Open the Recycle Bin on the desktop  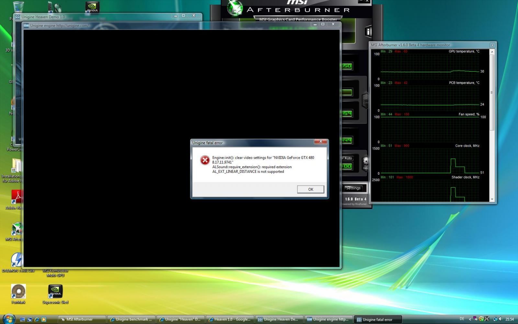[x=18, y=8]
